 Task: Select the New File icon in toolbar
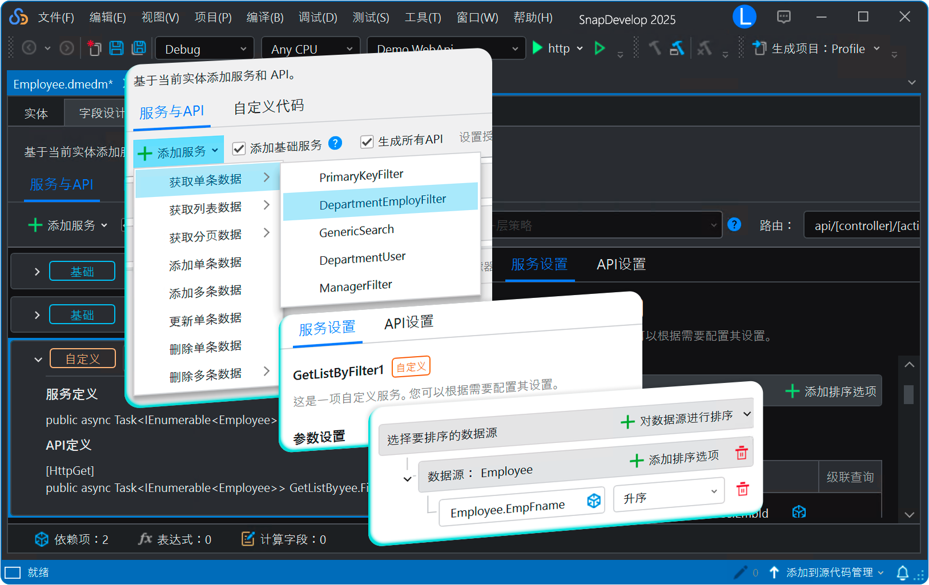(x=94, y=48)
